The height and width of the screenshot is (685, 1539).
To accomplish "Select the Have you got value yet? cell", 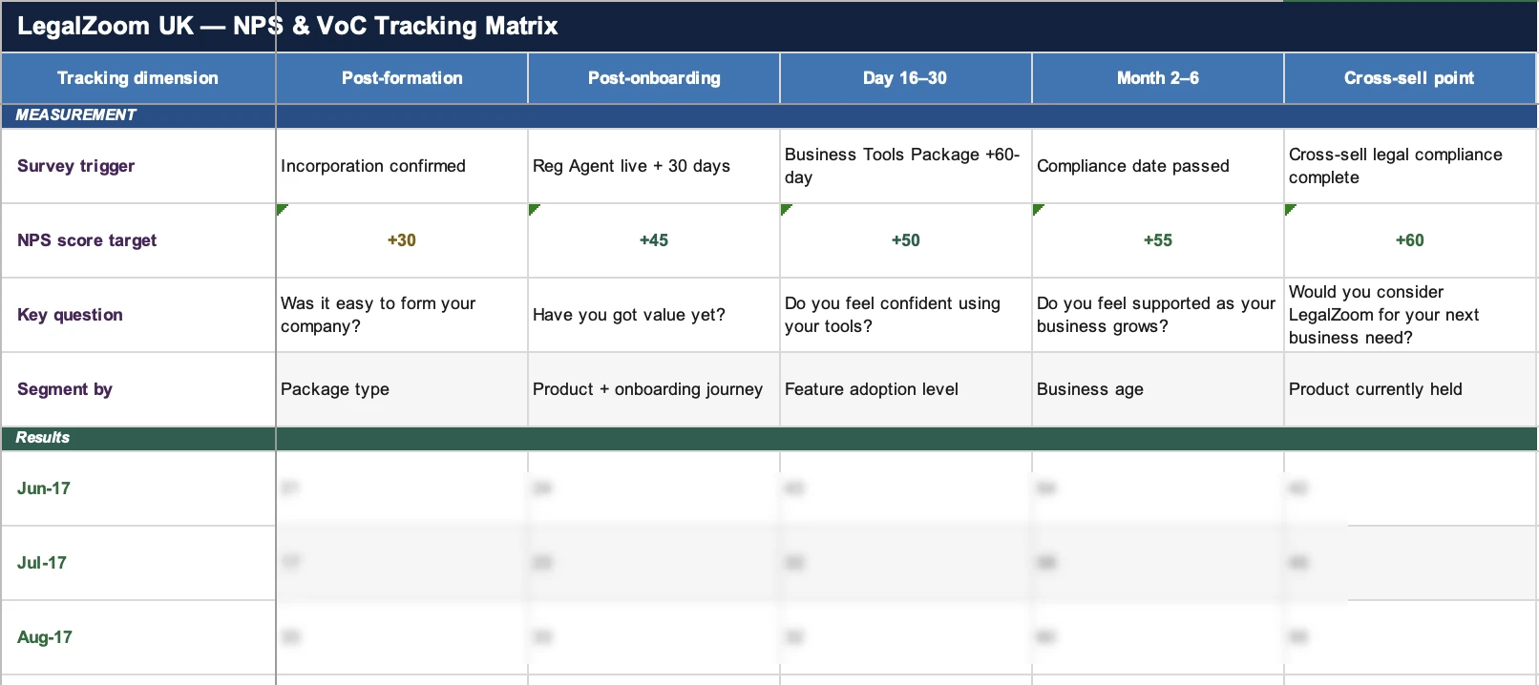I will click(x=629, y=315).
